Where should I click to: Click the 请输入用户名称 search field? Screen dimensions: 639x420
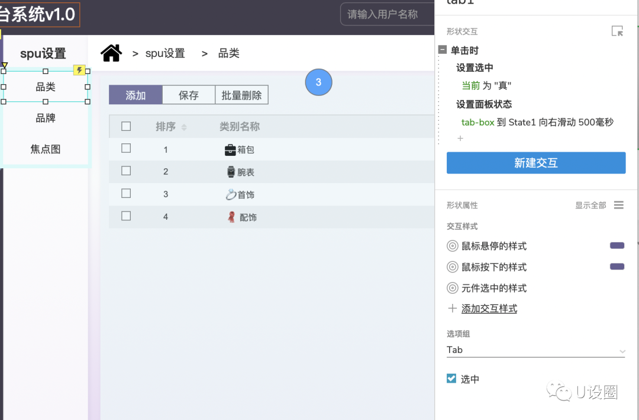pos(388,14)
